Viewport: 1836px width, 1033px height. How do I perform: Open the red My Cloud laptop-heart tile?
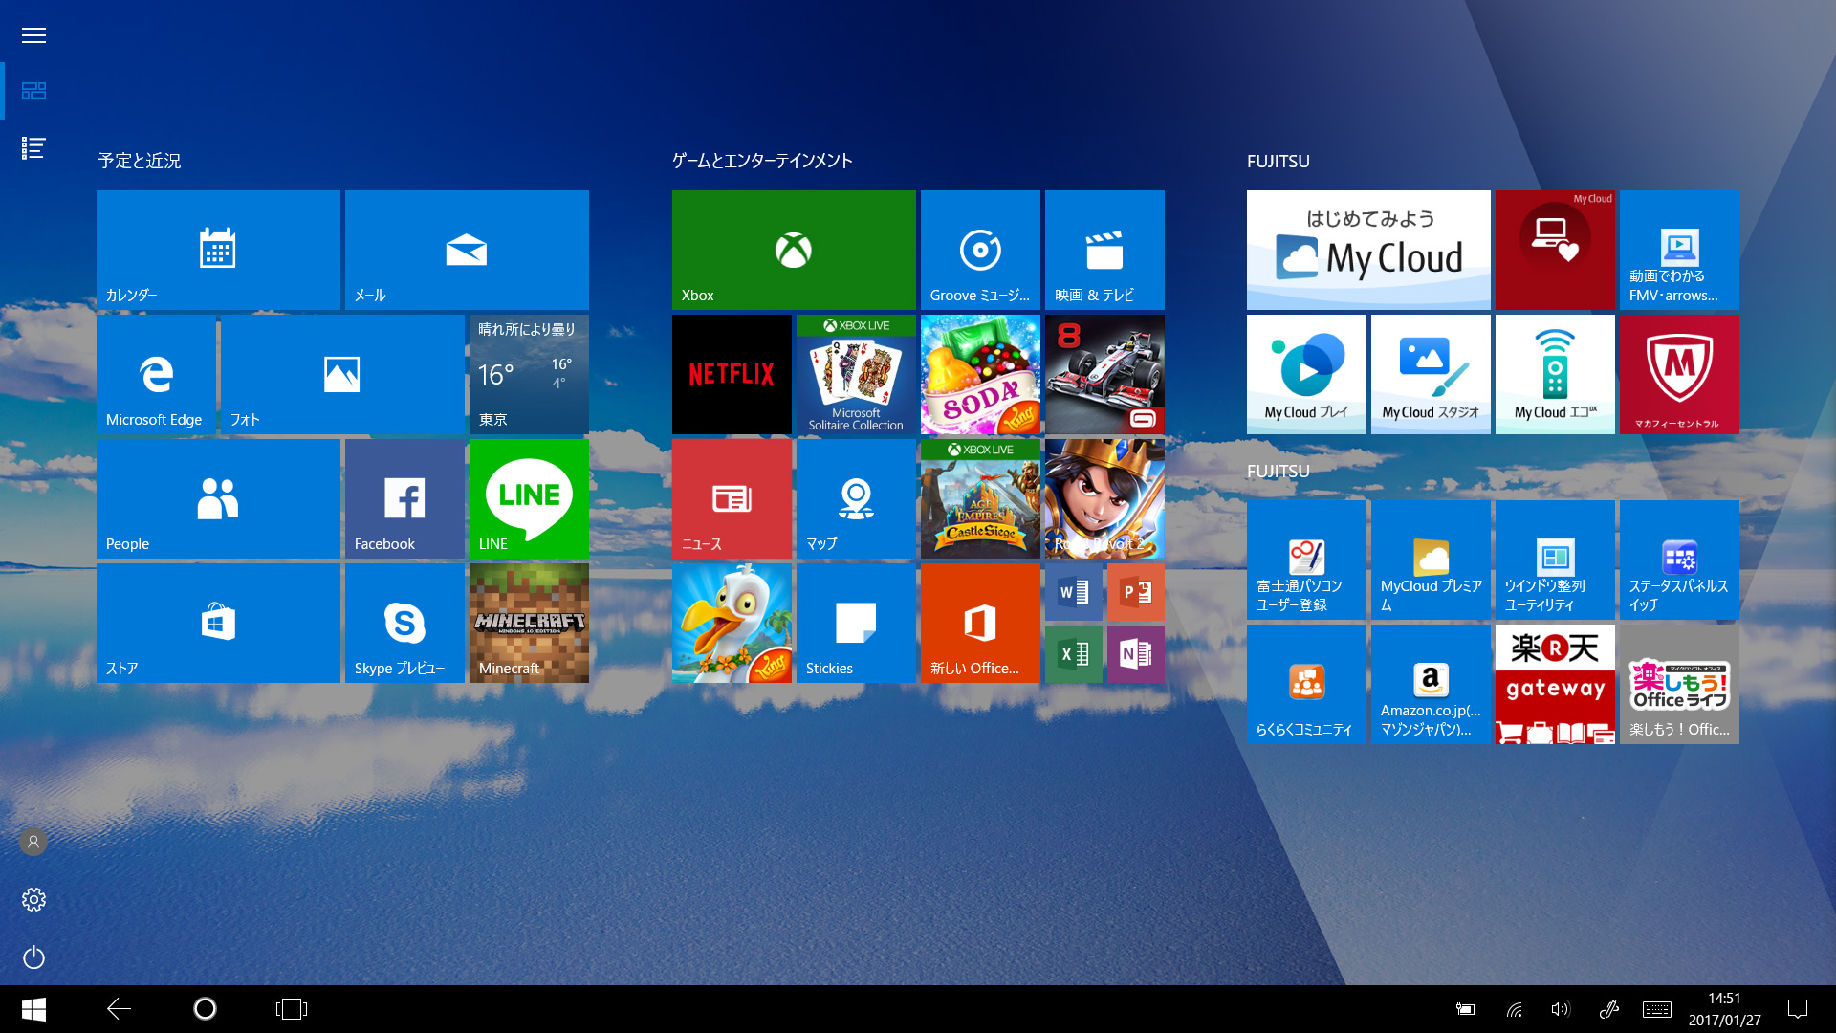point(1555,250)
